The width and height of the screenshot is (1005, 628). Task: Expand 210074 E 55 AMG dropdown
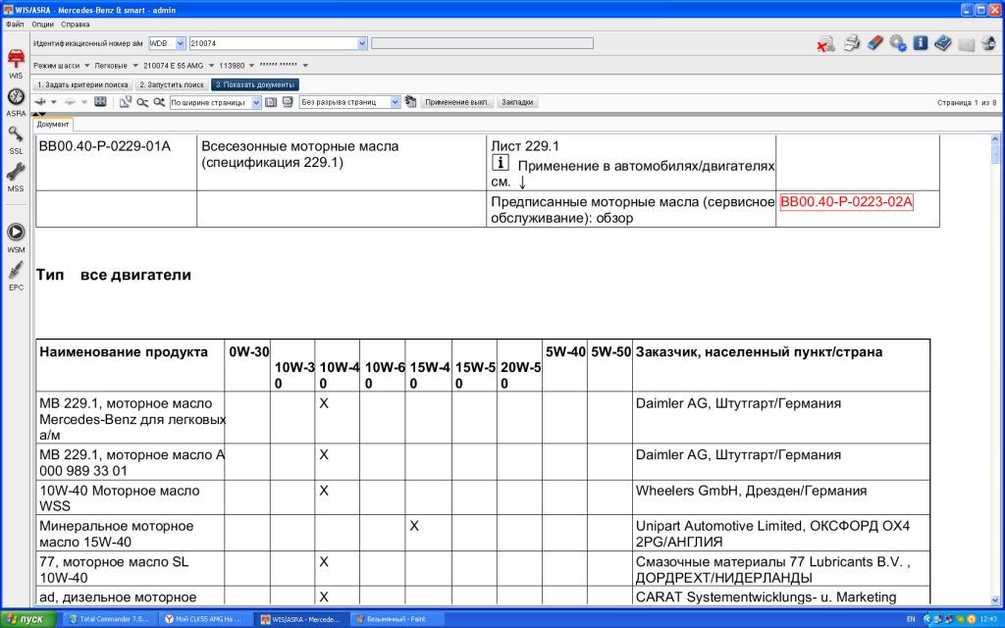(x=211, y=66)
